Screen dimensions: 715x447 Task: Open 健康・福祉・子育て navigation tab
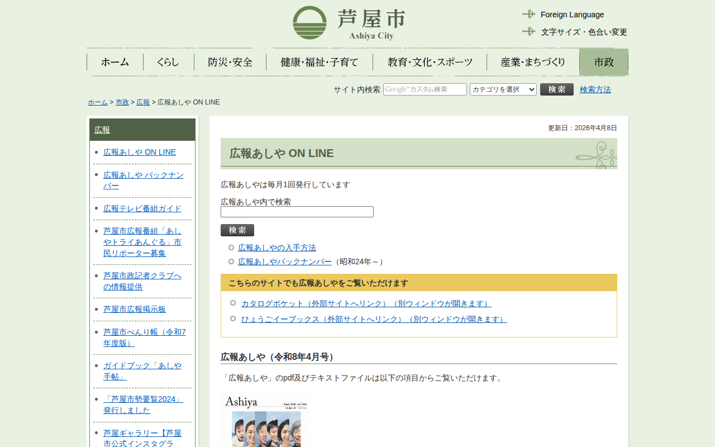tap(320, 62)
